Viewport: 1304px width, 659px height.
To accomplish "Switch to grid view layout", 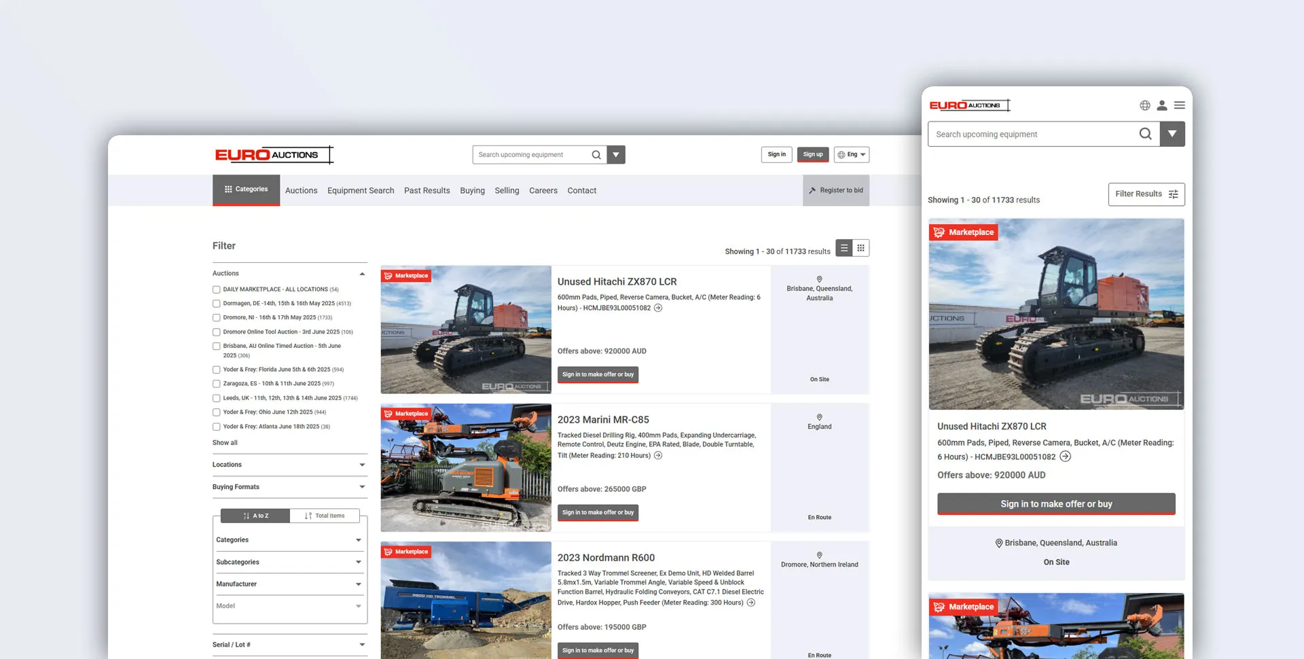I will coord(861,248).
